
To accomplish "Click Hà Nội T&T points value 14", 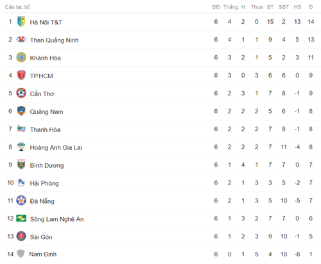I will (x=311, y=22).
